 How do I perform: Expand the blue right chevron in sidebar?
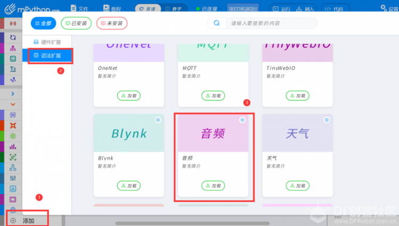[13, 94]
